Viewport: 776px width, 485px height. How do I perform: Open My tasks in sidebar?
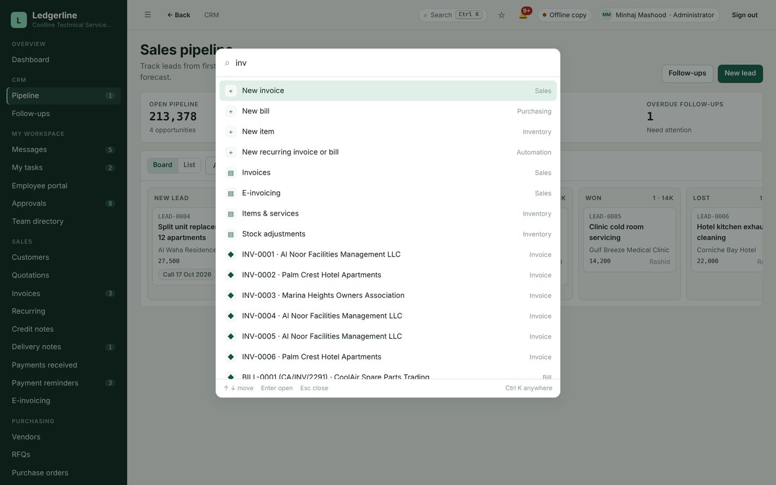coord(64,168)
